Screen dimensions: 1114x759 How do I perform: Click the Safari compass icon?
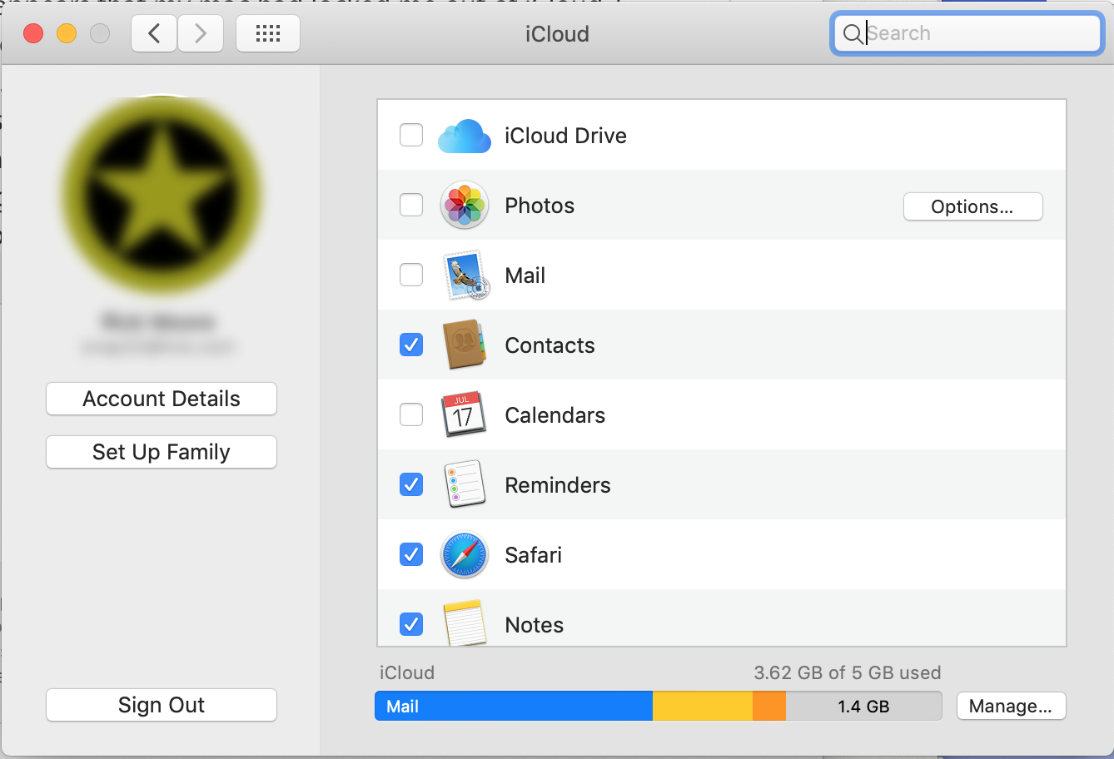point(464,554)
